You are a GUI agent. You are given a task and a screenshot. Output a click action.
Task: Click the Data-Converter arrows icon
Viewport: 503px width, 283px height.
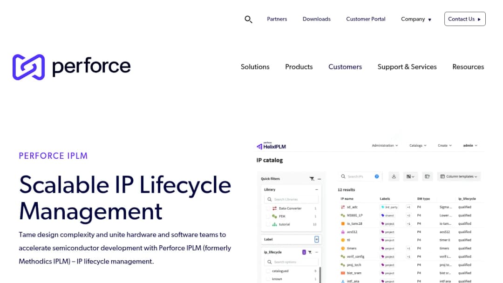275,209
